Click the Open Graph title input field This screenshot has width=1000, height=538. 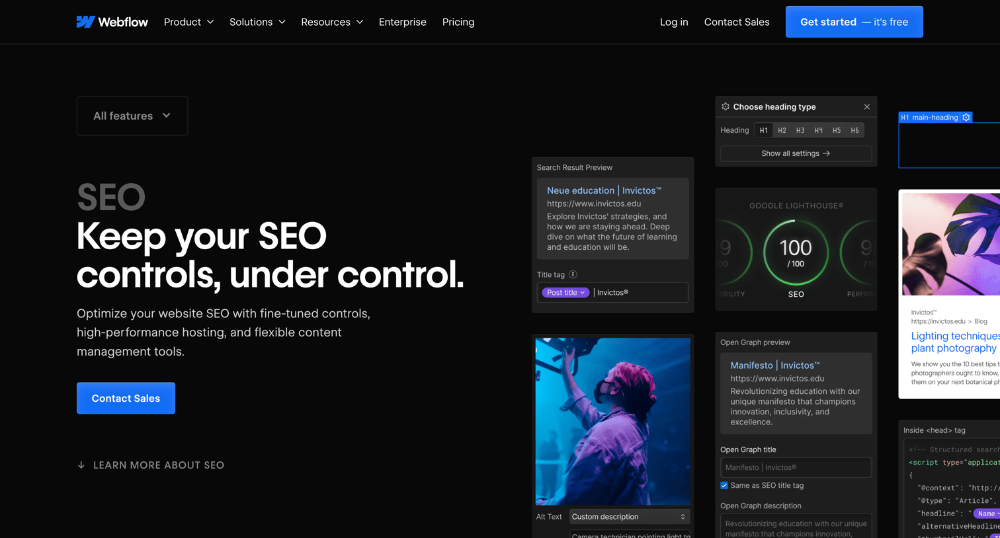796,467
